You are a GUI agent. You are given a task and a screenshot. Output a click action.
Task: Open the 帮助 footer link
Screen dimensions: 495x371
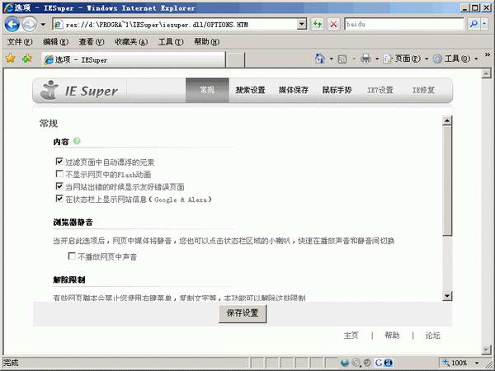[392, 336]
